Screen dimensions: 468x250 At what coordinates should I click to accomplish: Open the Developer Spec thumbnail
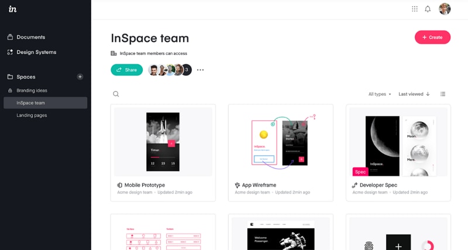pos(398,142)
